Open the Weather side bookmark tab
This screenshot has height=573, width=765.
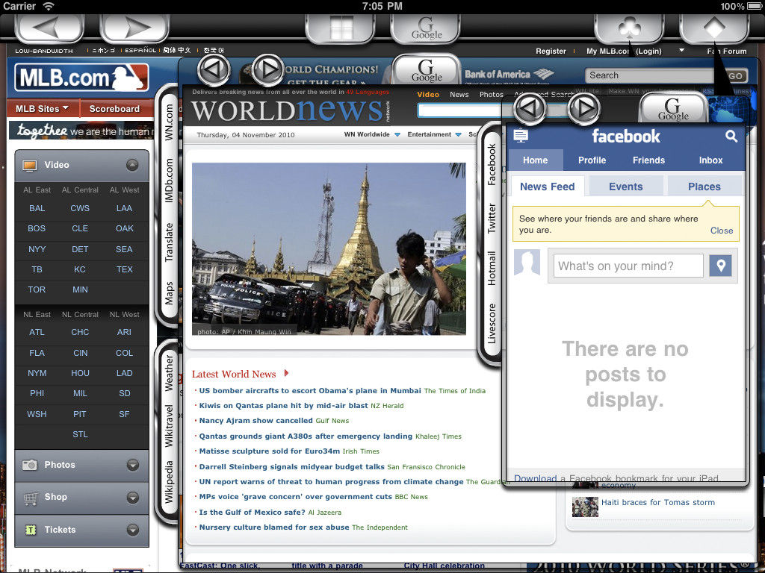coord(168,373)
